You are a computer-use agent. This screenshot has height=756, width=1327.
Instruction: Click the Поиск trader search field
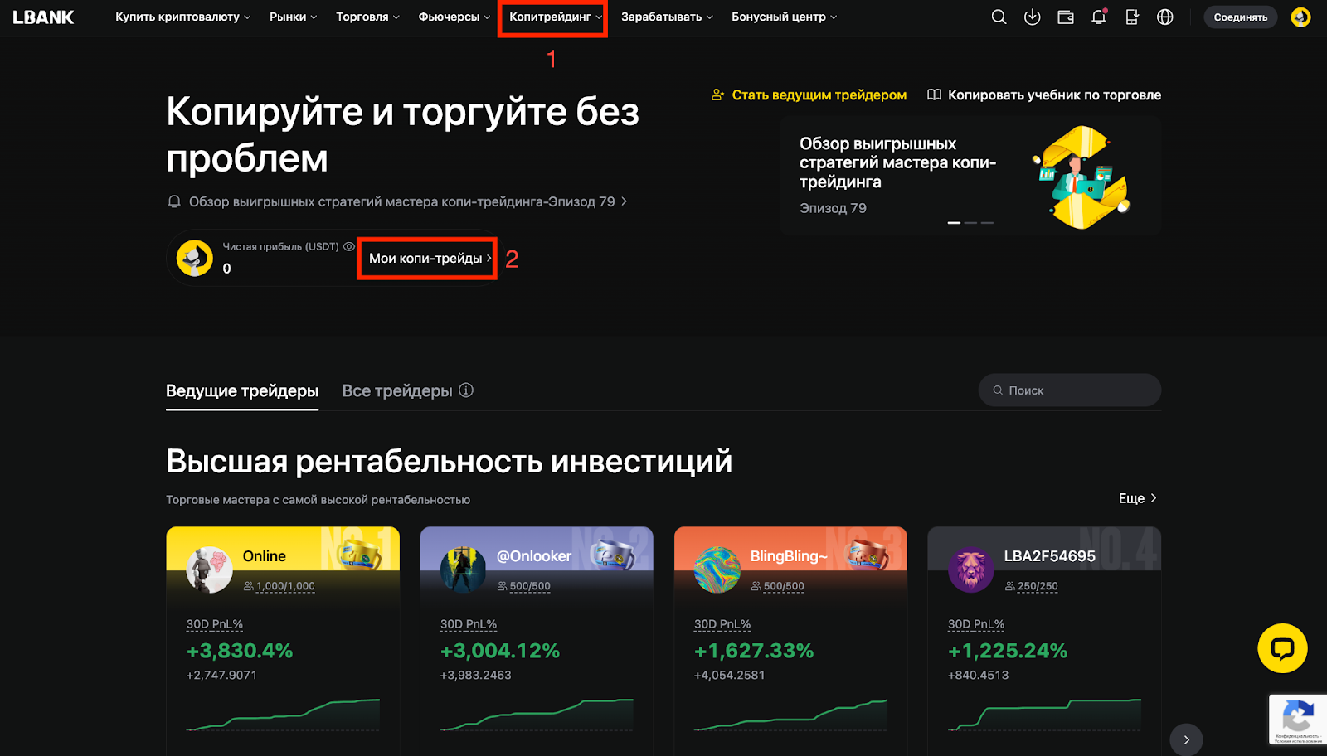click(x=1070, y=390)
